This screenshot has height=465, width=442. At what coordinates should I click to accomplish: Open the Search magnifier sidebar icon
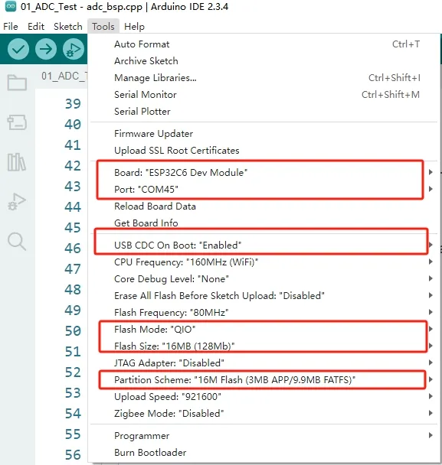(x=17, y=242)
